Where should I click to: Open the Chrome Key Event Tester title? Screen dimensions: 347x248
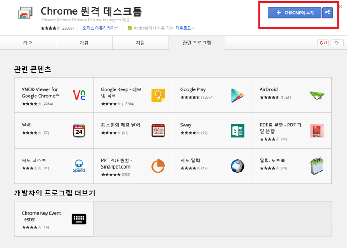tap(41, 216)
